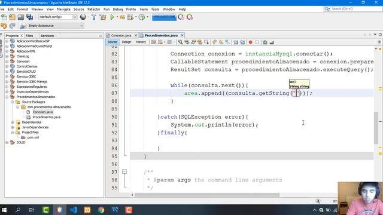The width and height of the screenshot is (383, 215).
Task: Select pom.xml in Project Files
Action: pyautogui.click(x=33, y=137)
